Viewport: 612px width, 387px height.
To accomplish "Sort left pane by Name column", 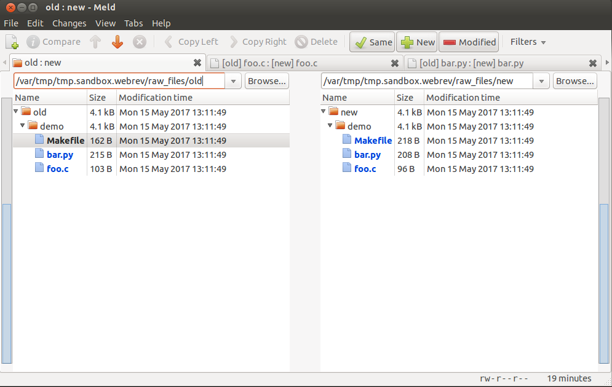I will (50, 98).
